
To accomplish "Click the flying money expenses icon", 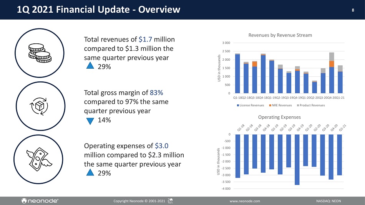I will pos(39,159).
